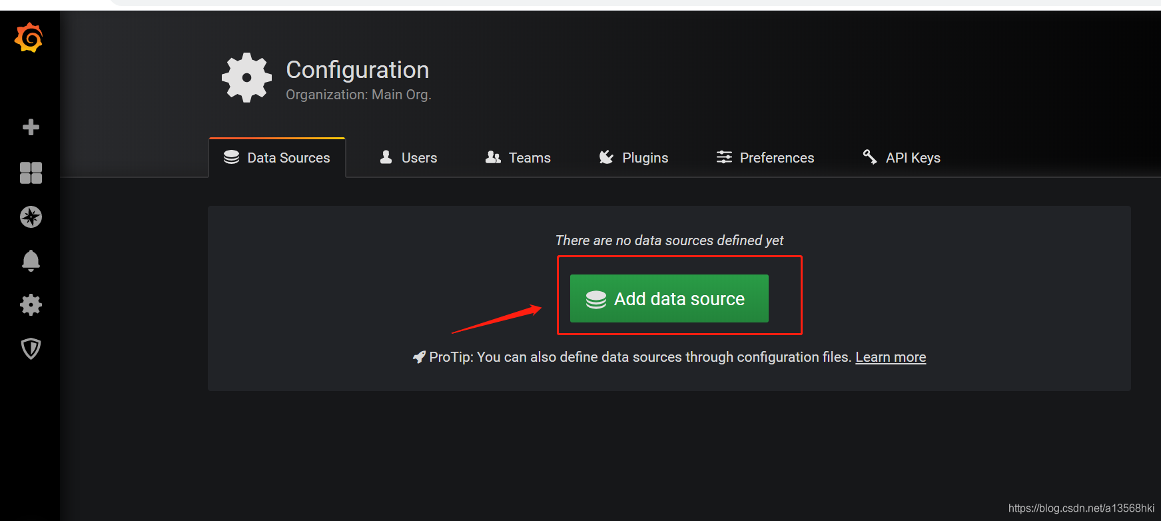Image resolution: width=1161 pixels, height=521 pixels.
Task: Open the Grafana home logo
Action: point(29,37)
